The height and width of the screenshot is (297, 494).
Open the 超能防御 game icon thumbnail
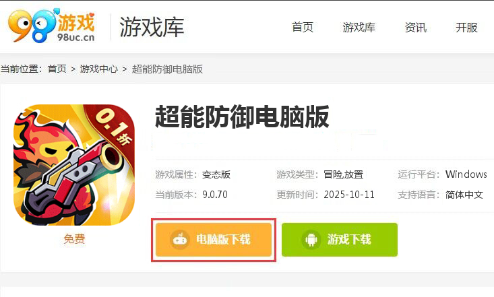74,165
